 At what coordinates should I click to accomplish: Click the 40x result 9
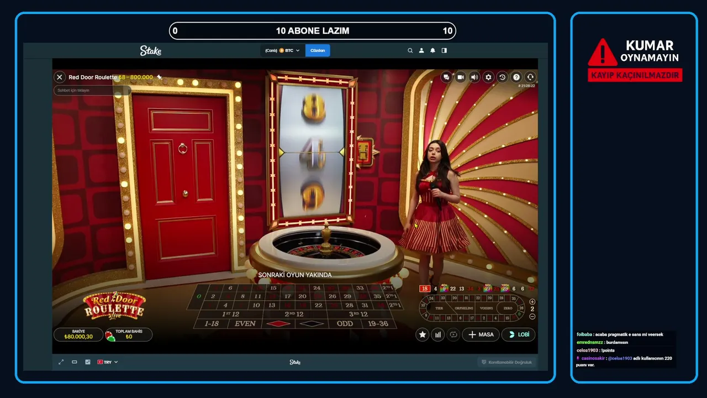(444, 289)
